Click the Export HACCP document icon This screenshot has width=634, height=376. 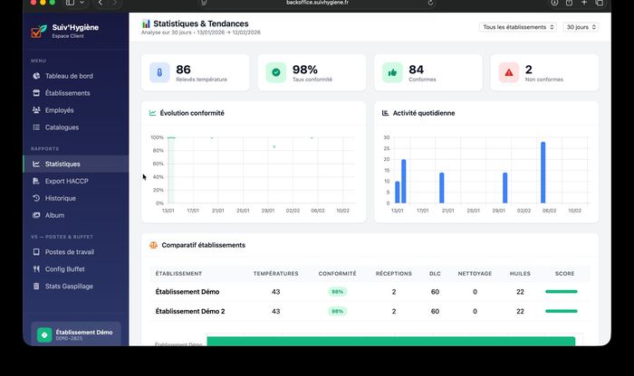(36, 181)
